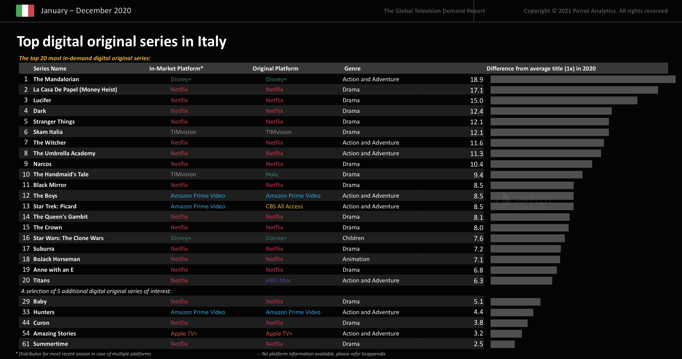Viewport: 682px width, 359px height.
Task: Click the Italian flag icon
Action: click(x=25, y=11)
